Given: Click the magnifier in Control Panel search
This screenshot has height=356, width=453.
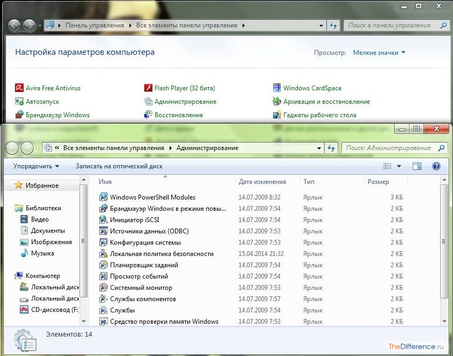Looking at the screenshot, I should [443, 25].
